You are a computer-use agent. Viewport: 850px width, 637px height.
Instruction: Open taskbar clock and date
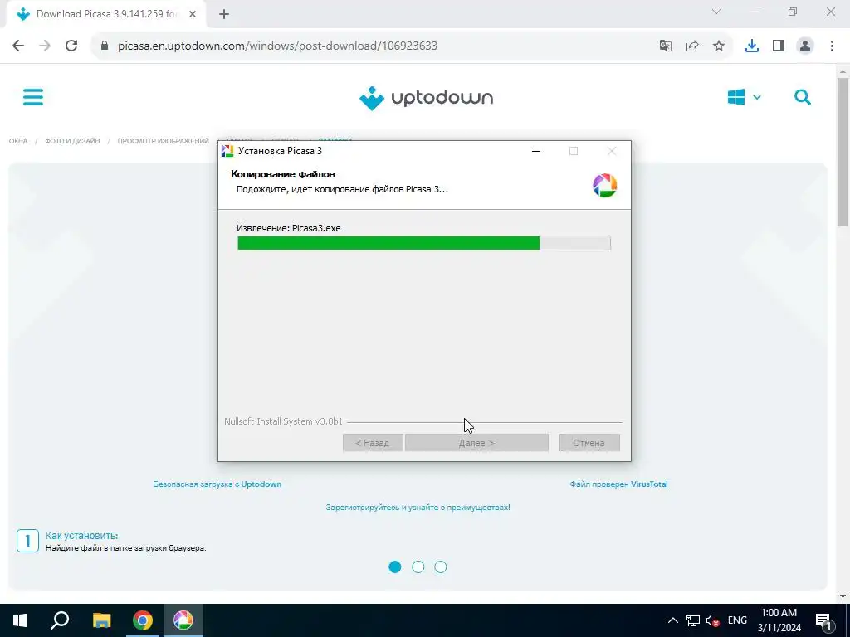tap(779, 620)
